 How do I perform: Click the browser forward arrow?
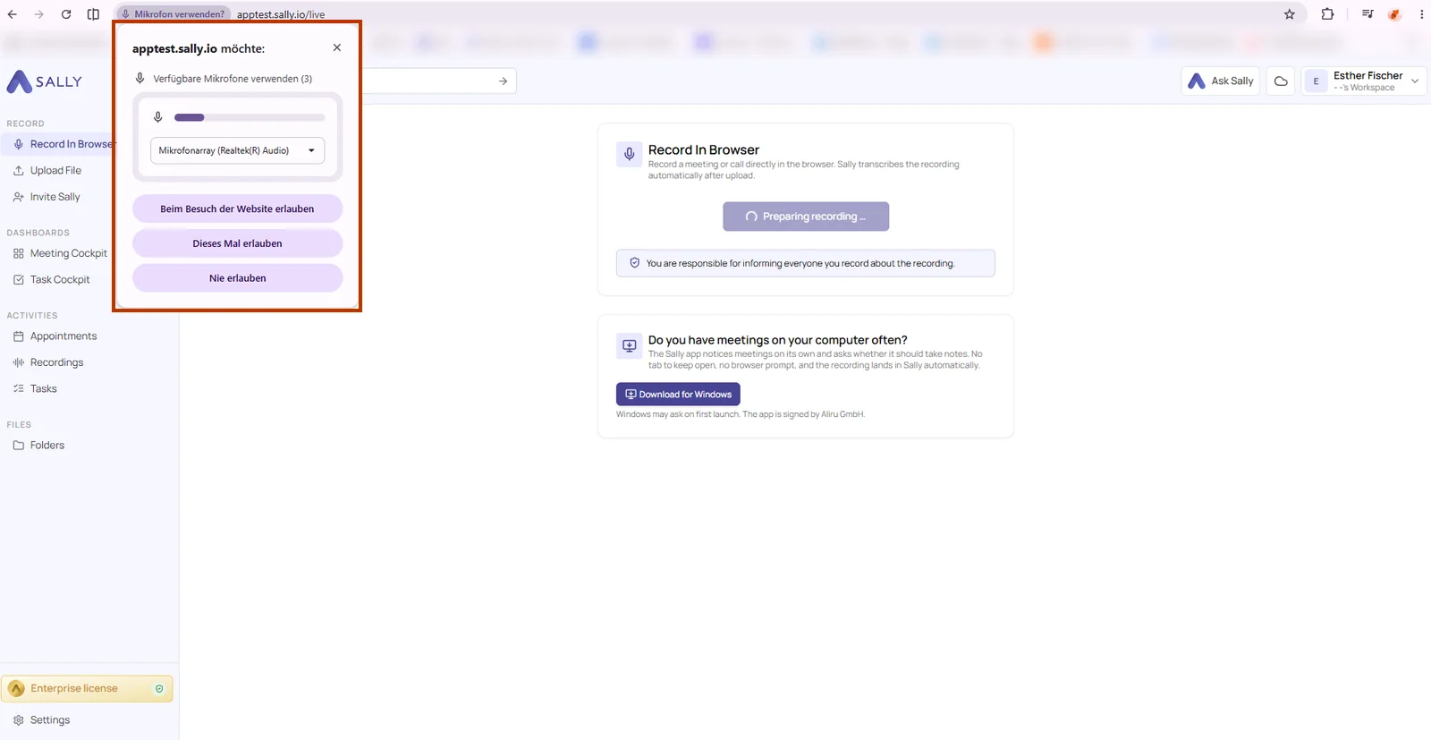pyautogui.click(x=38, y=14)
